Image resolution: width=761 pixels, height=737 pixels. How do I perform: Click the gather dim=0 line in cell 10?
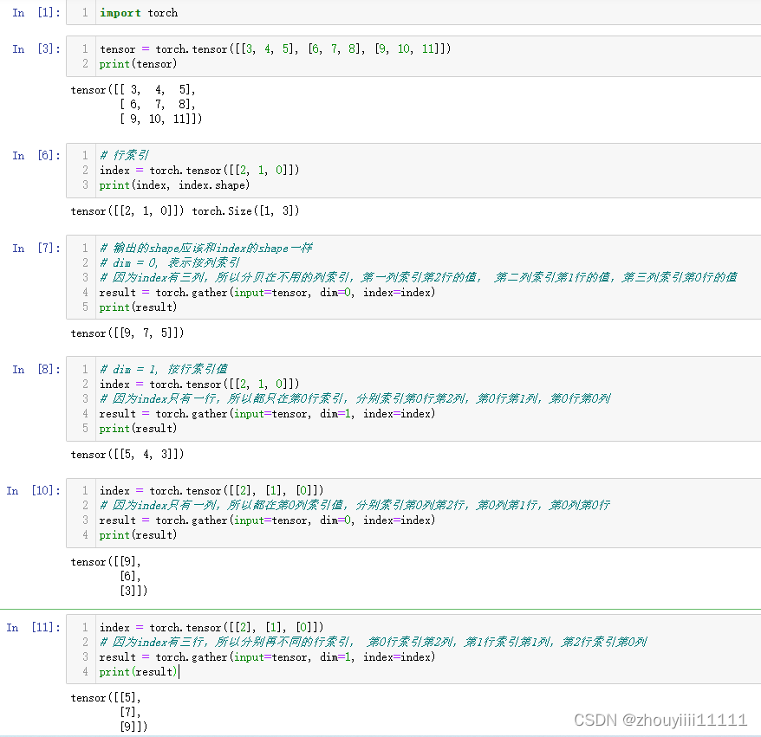tap(267, 520)
